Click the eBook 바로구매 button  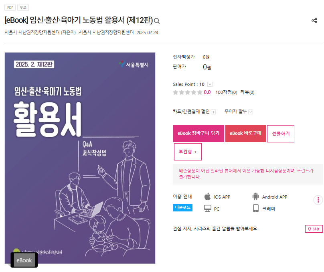[245, 134]
